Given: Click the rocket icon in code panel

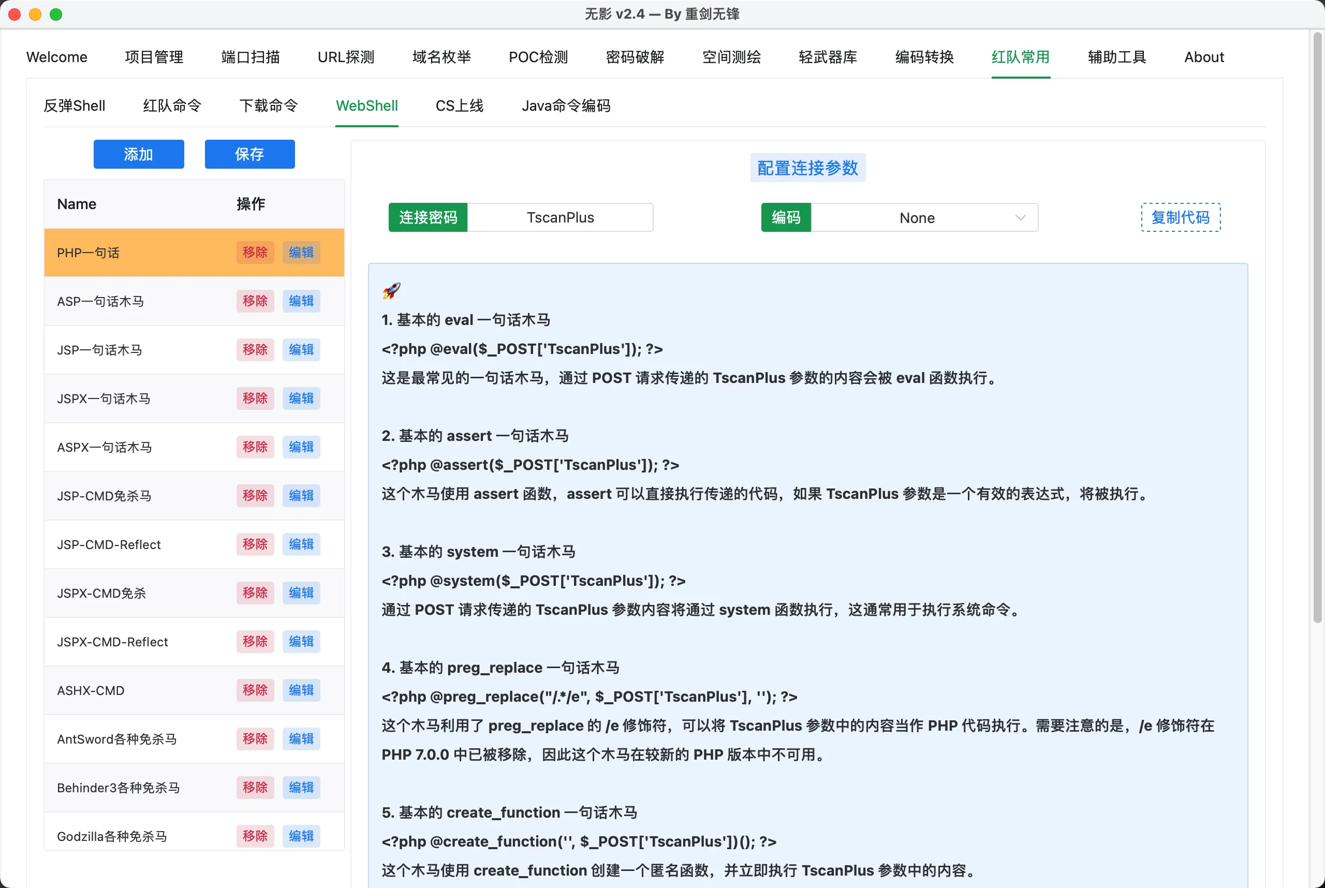Looking at the screenshot, I should pos(391,290).
